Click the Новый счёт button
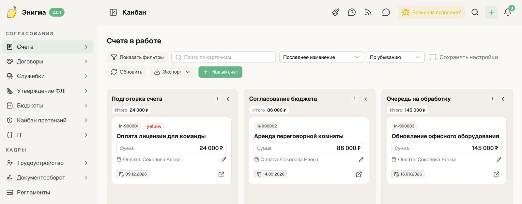This screenshot has height=204, width=522. click(220, 72)
